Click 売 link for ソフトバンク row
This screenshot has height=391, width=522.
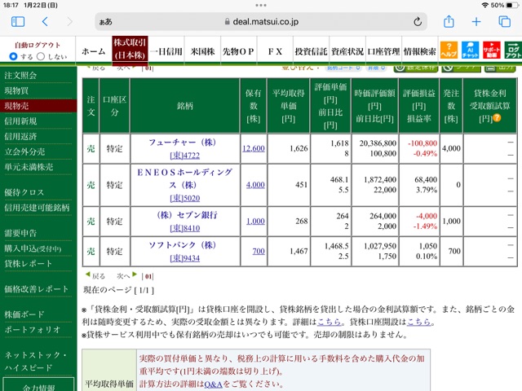pos(91,252)
